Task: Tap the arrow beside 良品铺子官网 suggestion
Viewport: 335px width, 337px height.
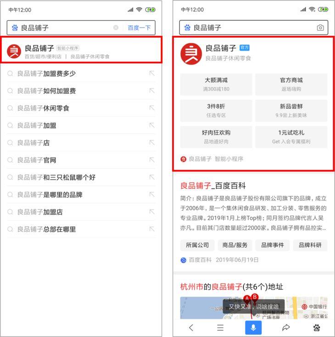Action: point(152,160)
